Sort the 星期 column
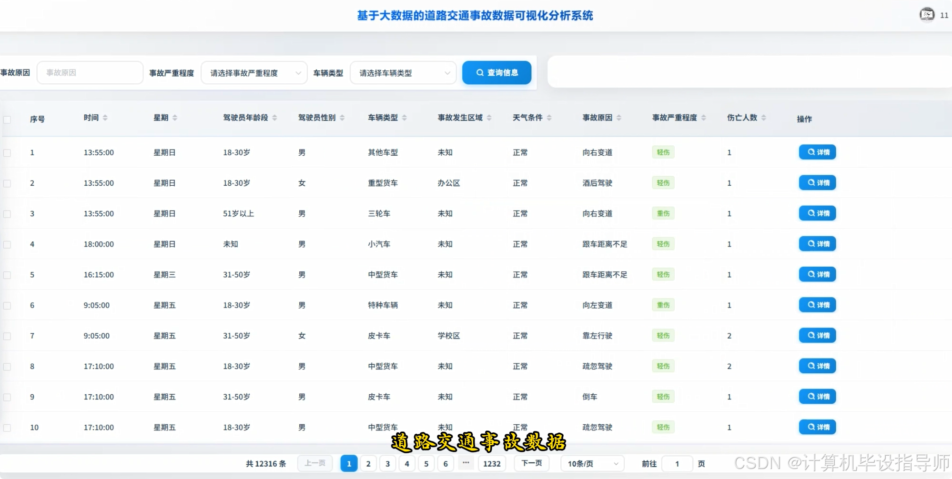Viewport: 952px width, 479px height. [175, 117]
